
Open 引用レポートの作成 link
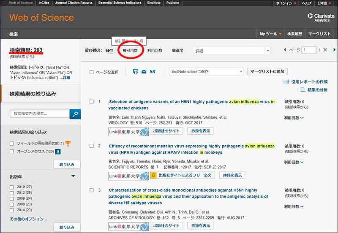point(309,82)
